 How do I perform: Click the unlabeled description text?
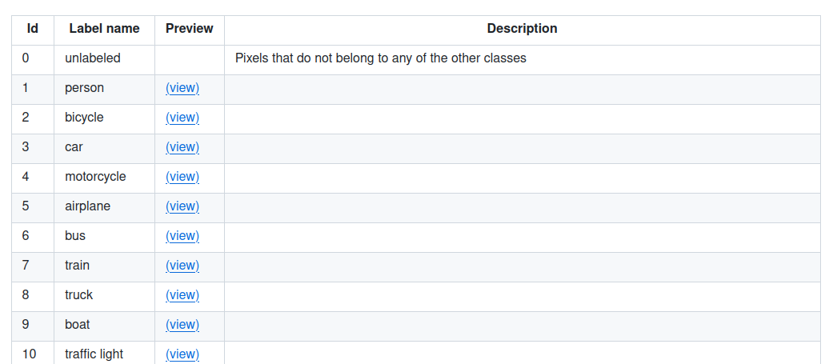pos(380,58)
